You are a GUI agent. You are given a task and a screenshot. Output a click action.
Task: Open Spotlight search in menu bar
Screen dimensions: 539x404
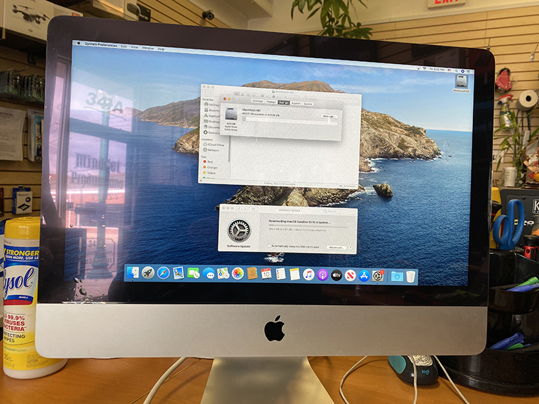click(457, 71)
